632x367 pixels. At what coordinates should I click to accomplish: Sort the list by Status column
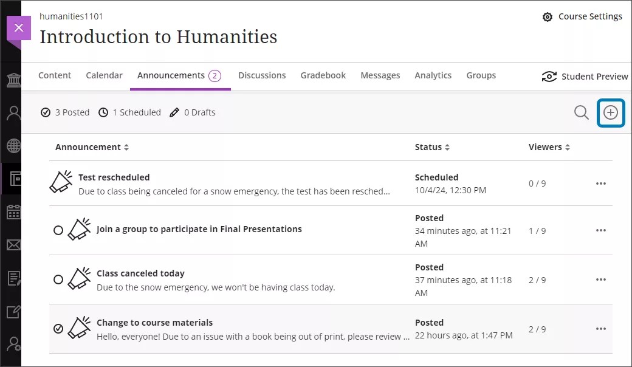[447, 146]
